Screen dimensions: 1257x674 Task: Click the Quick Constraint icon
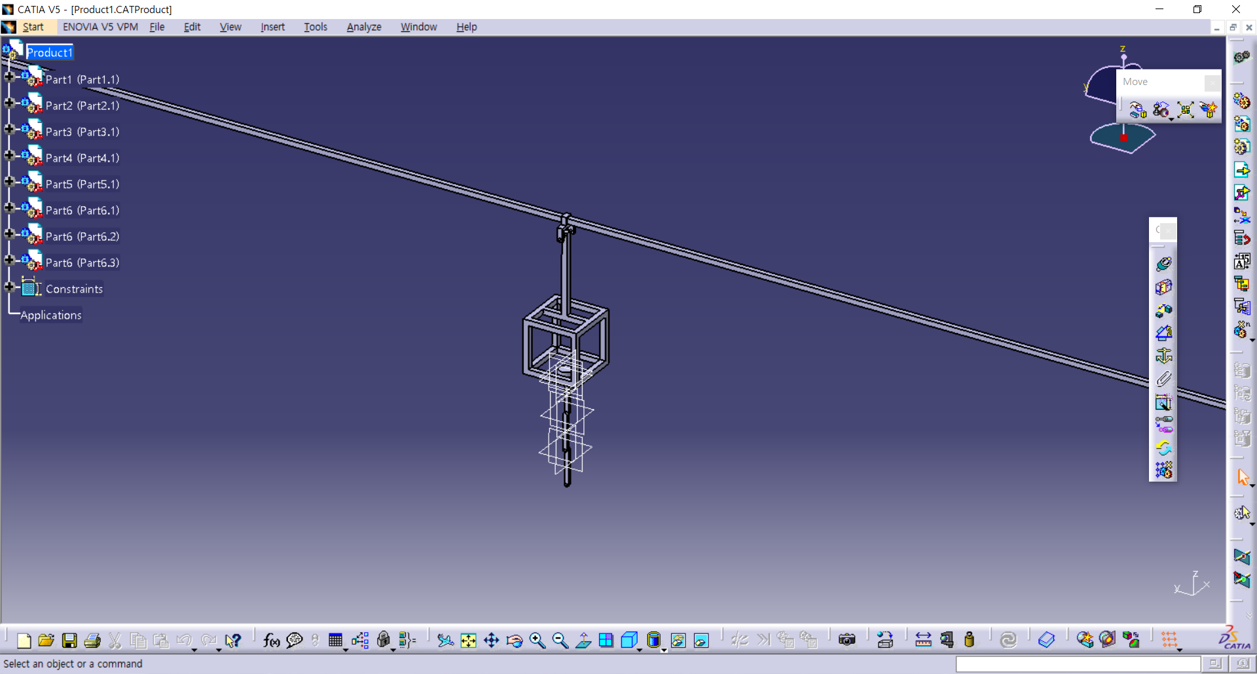(1163, 402)
